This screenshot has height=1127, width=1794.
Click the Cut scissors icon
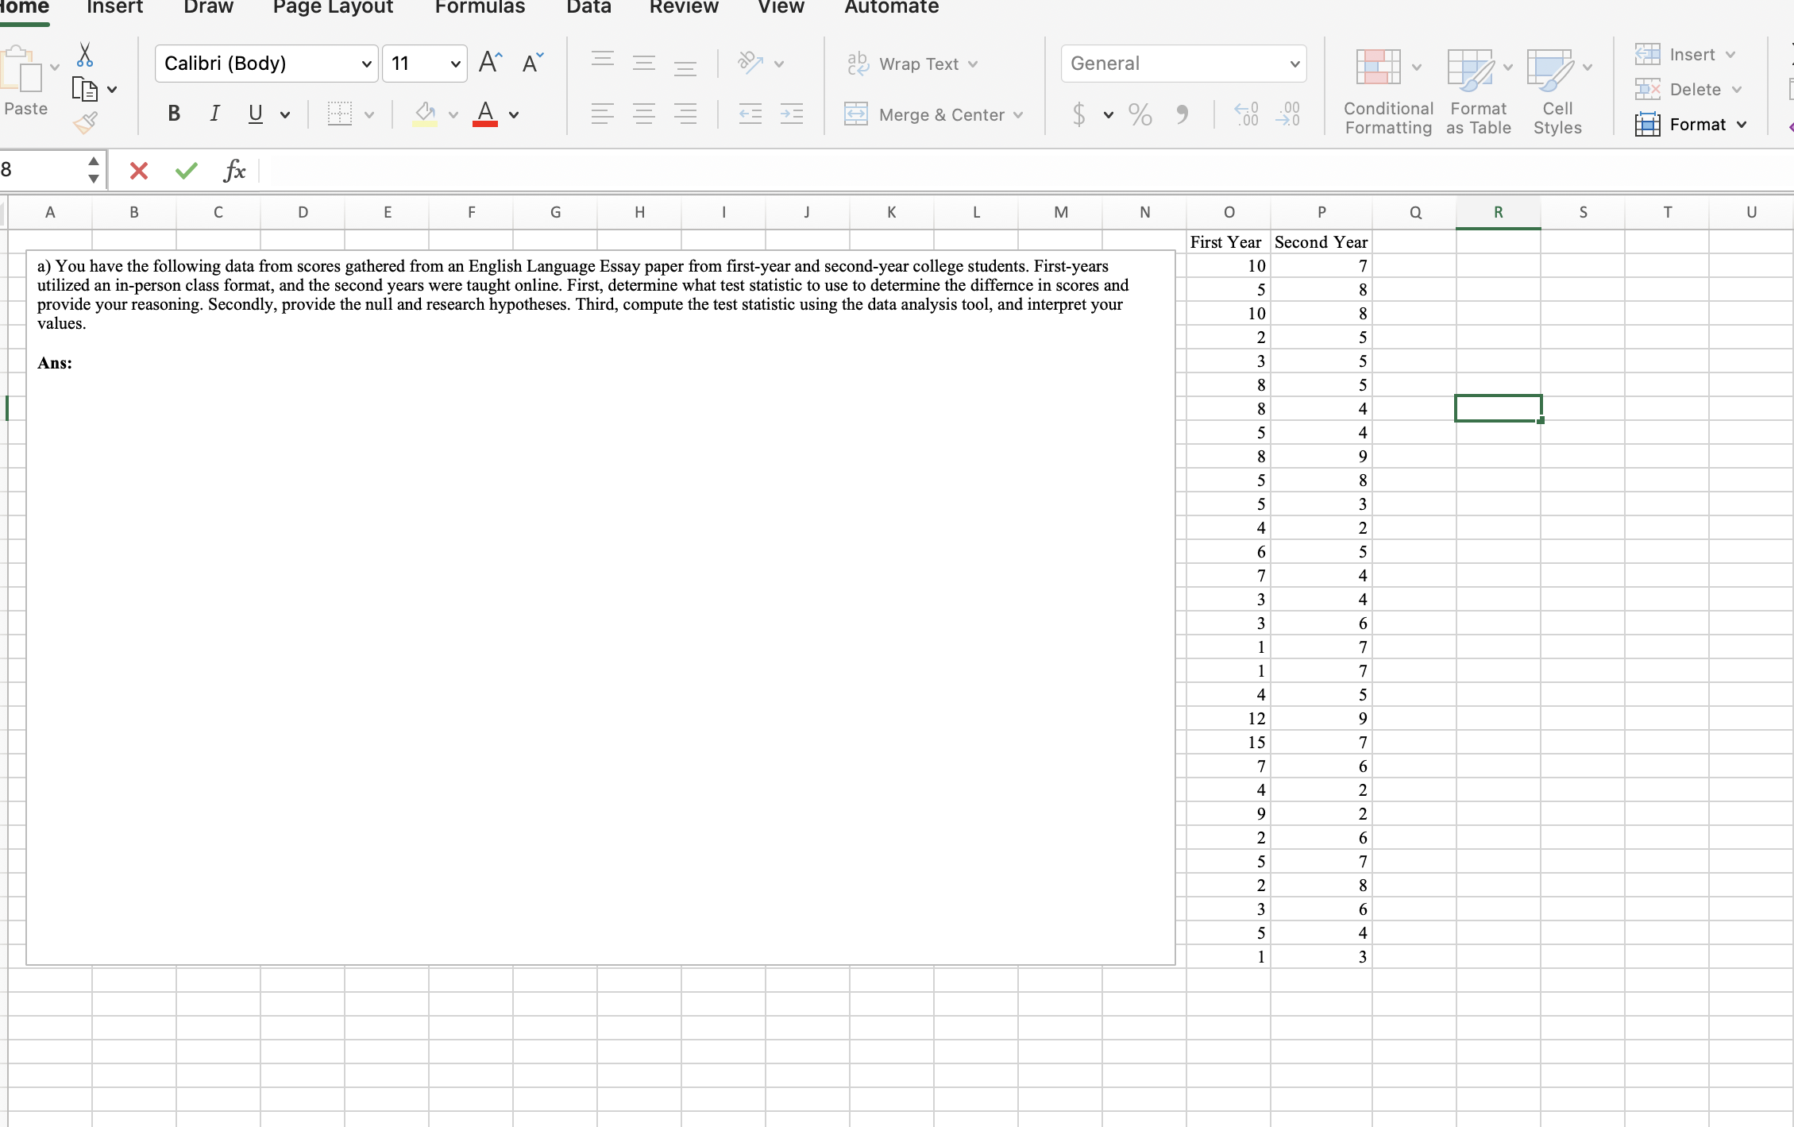tap(85, 55)
